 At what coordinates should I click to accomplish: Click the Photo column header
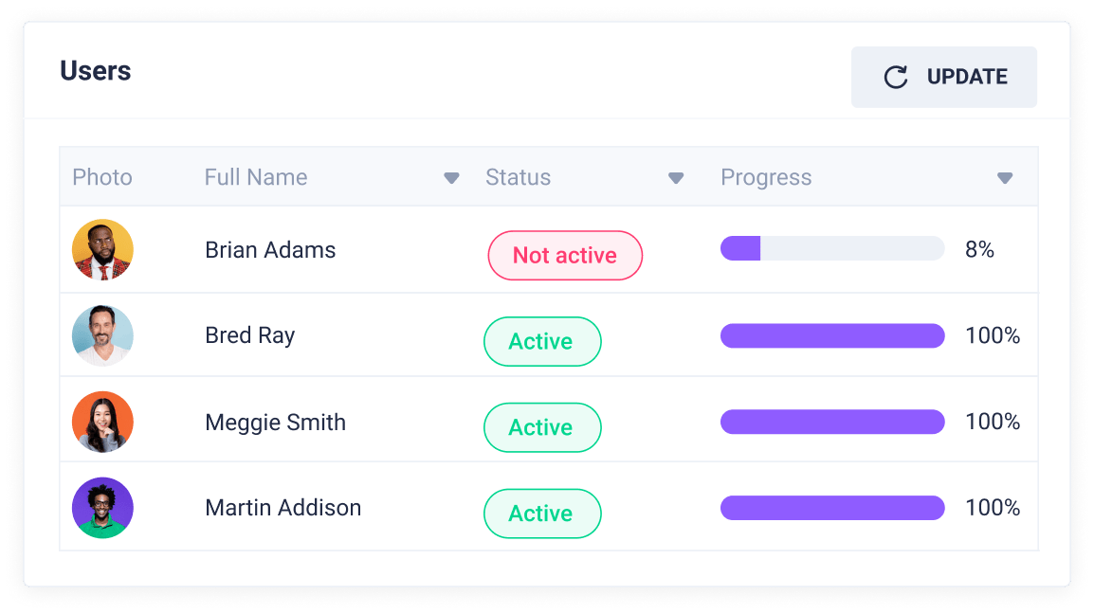point(101,177)
